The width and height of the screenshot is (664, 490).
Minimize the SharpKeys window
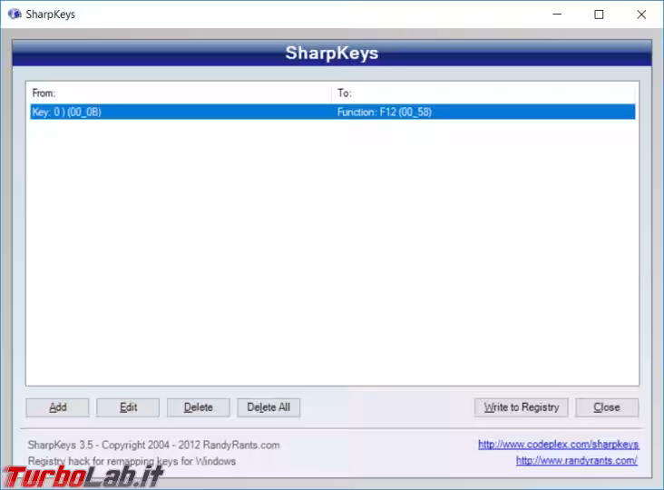point(557,15)
